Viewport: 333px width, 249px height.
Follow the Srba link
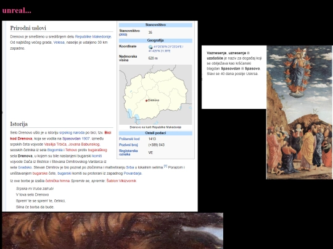[x=130, y=167]
